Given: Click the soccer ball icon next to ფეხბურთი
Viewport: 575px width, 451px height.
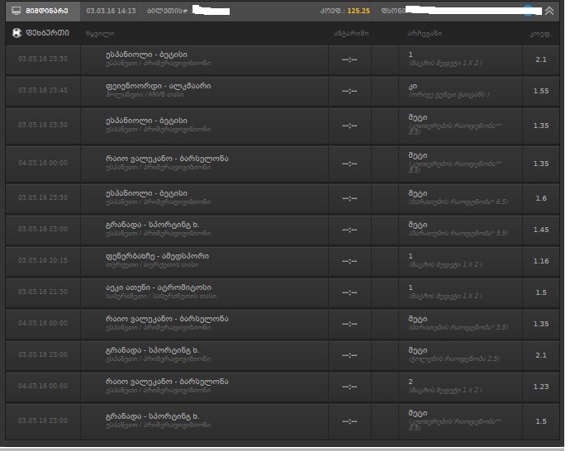Looking at the screenshot, I should pyautogui.click(x=17, y=33).
